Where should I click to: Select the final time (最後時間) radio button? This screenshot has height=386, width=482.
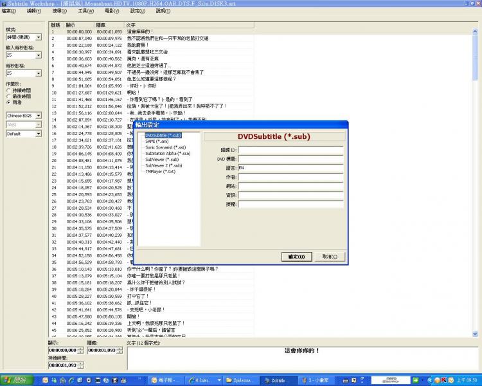8,96
